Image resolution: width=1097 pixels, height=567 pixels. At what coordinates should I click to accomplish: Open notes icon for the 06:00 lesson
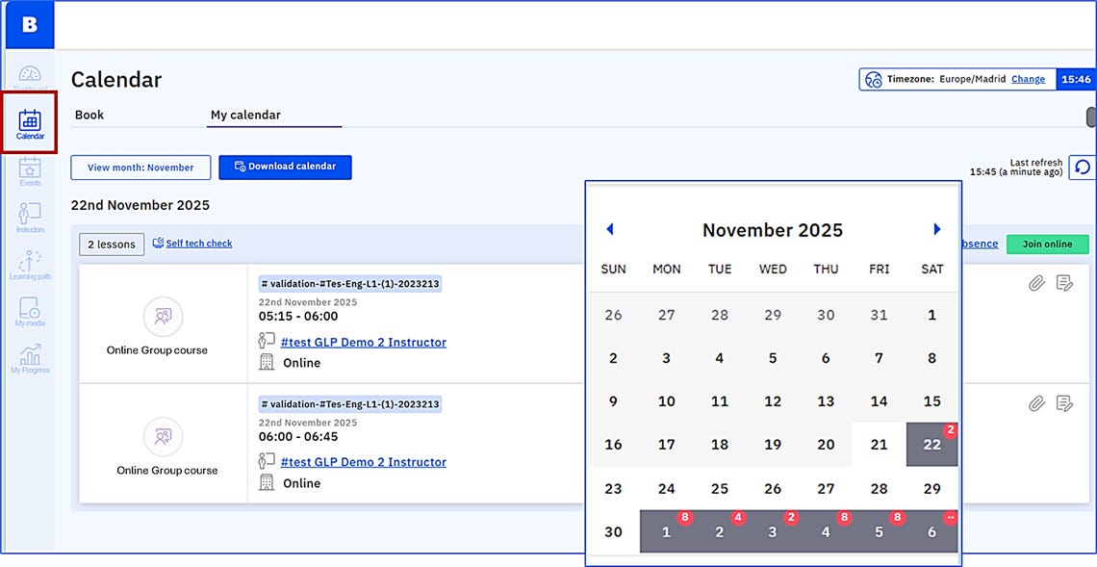(1064, 403)
